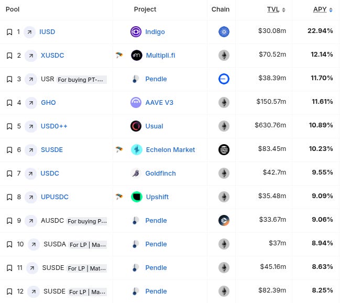Click airdrop parachute icon beside Echelon Market

click(119, 149)
